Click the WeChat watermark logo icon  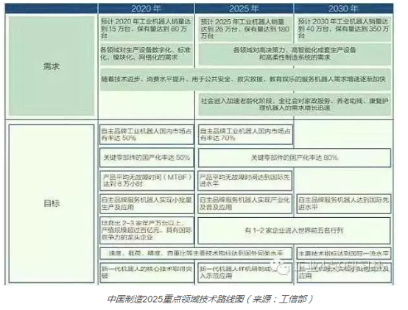pyautogui.click(x=282, y=267)
